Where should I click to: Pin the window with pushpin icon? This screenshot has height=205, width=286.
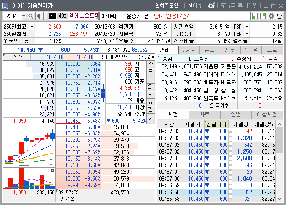pyautogui.click(x=240, y=5)
